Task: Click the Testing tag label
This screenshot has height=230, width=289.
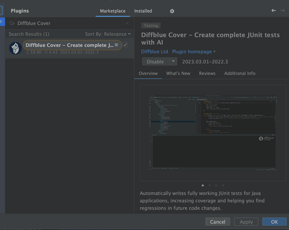Action: point(151,26)
